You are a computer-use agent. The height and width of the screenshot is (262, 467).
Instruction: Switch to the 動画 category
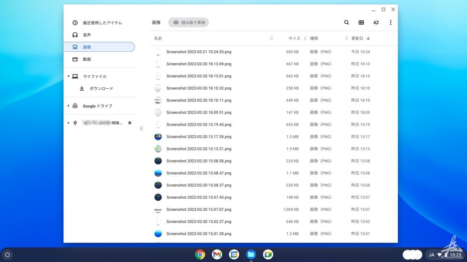click(x=86, y=59)
